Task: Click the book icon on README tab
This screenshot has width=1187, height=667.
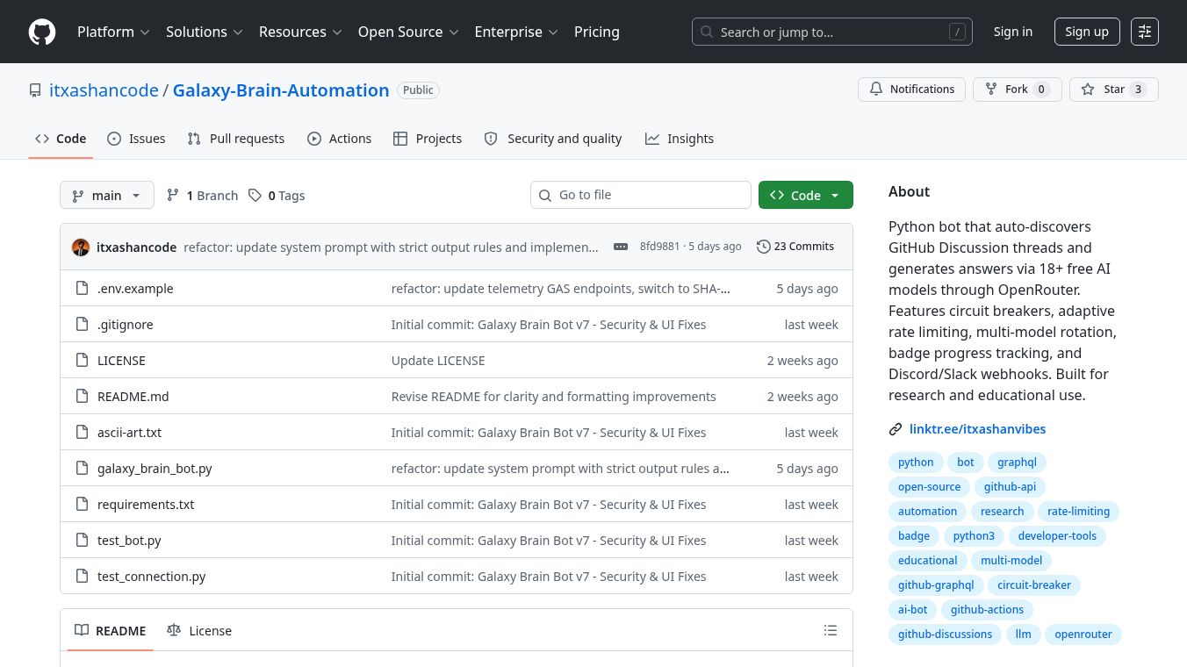Action: (x=82, y=630)
